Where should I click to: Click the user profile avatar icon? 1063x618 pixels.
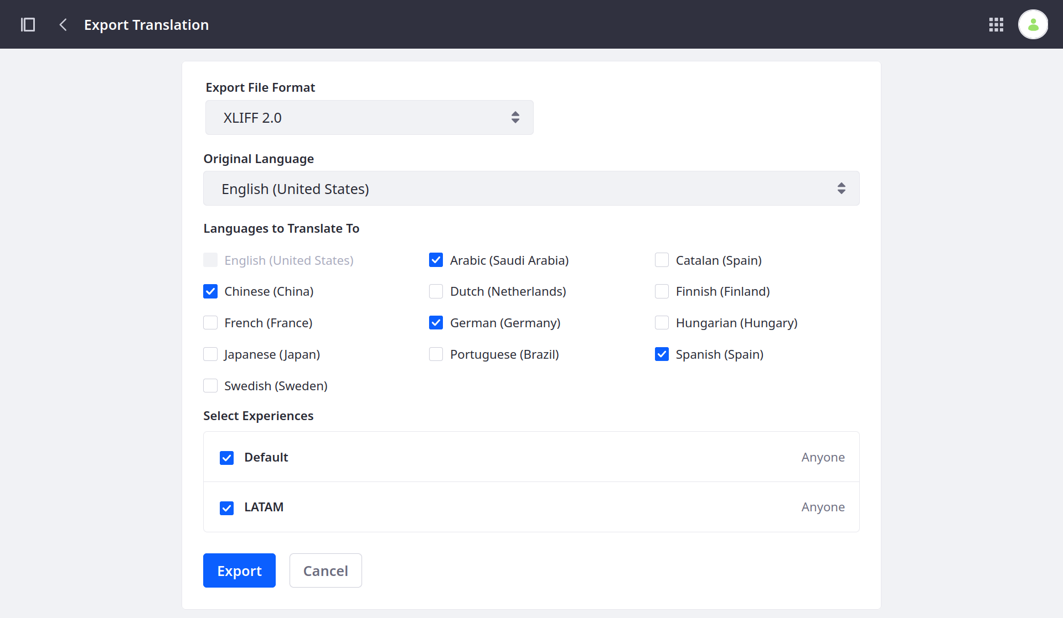coord(1032,24)
